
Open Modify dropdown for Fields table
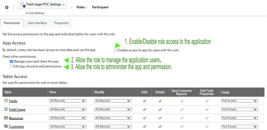click(113, 101)
